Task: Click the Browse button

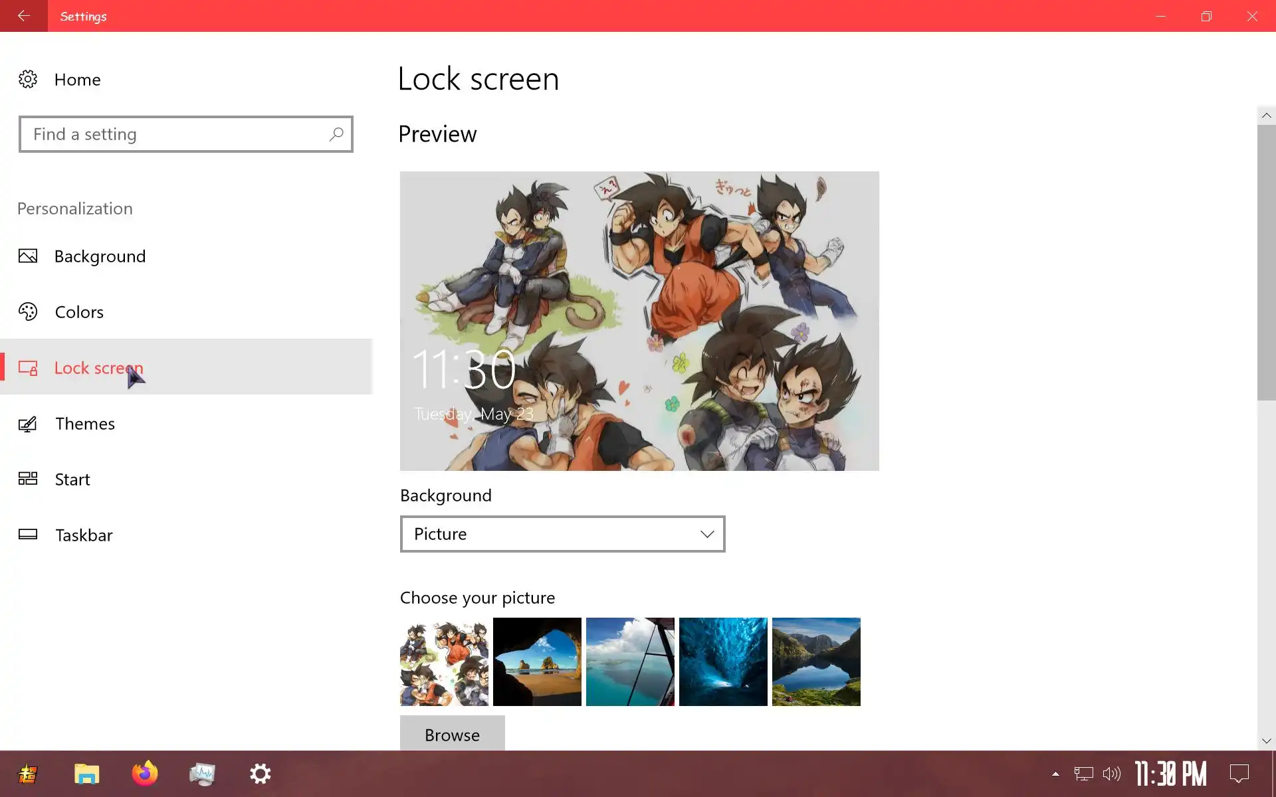Action: pos(452,734)
